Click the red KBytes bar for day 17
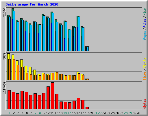Screen dimensions: 148x116 pyautogui.click(x=78, y=104)
